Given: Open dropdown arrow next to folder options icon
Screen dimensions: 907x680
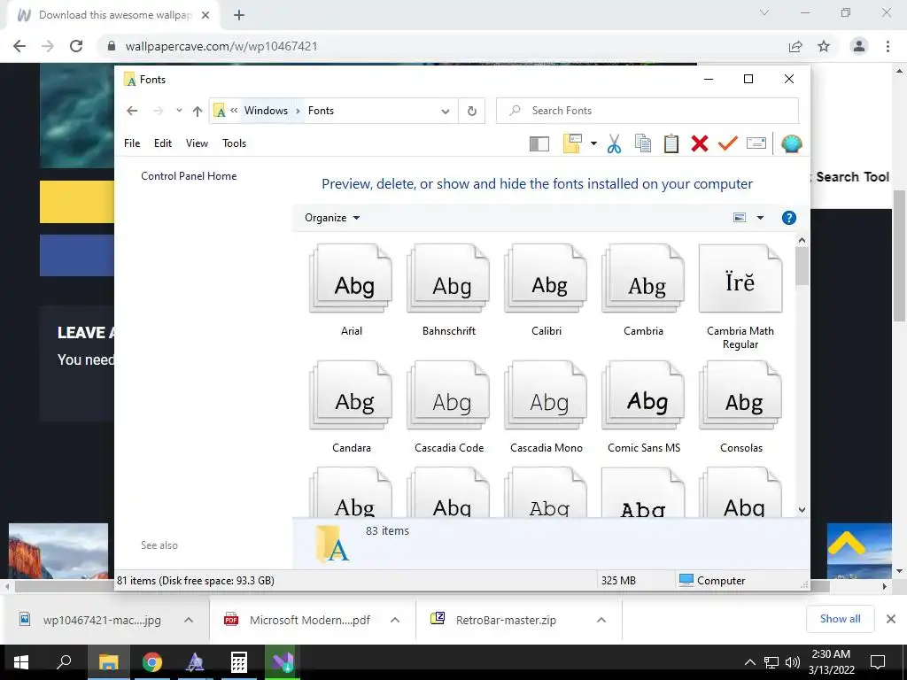Looking at the screenshot, I should (x=593, y=143).
